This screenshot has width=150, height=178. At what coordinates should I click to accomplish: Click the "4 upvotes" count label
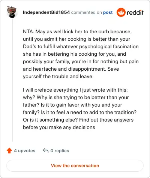[x=25, y=151]
